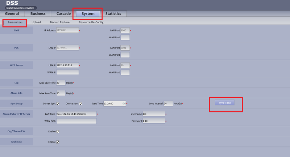The height and width of the screenshot is (157, 290).
Task: Click the Alarm Info Max Save Time field
Action: tap(61, 93)
